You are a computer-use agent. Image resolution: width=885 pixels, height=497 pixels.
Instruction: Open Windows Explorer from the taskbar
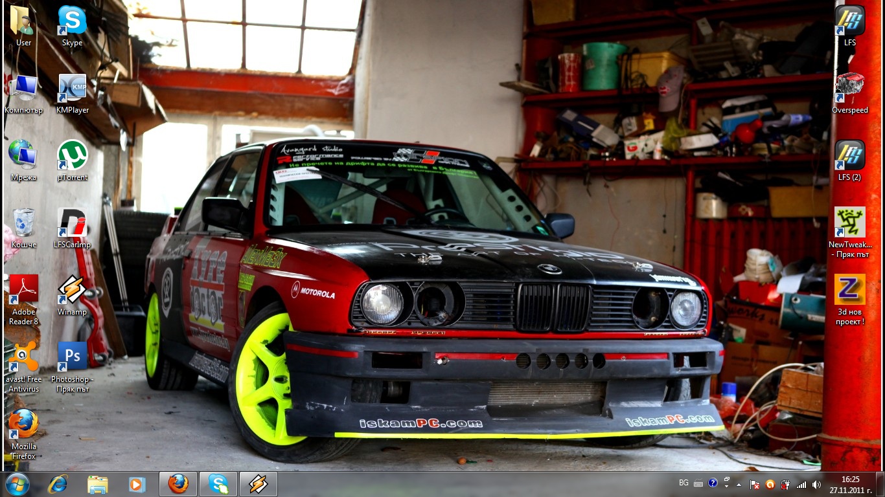(x=98, y=483)
